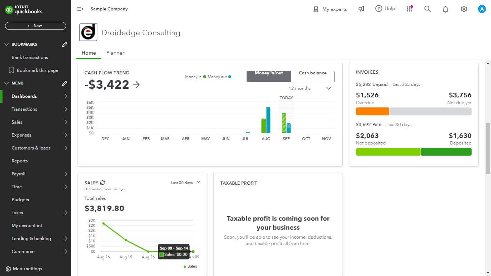Open the Help menu
The image size is (491, 276).
tap(385, 9)
